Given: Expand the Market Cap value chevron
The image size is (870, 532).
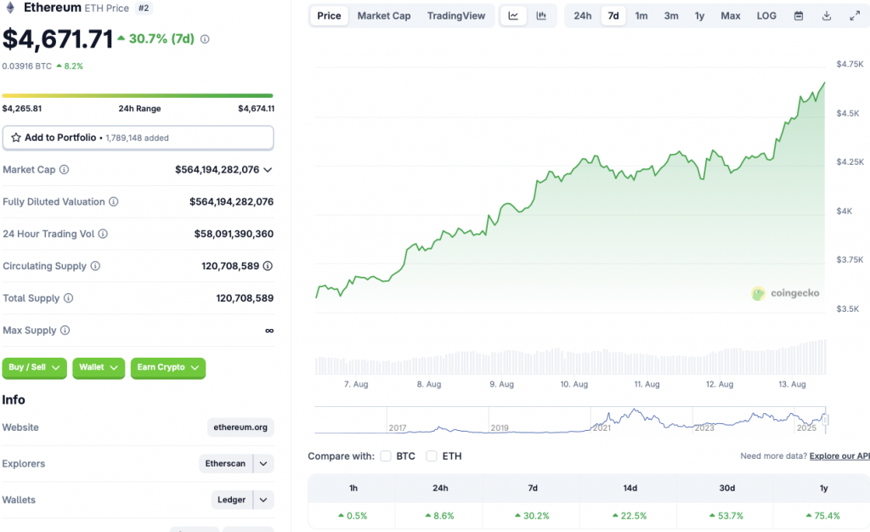Looking at the screenshot, I should coord(268,170).
